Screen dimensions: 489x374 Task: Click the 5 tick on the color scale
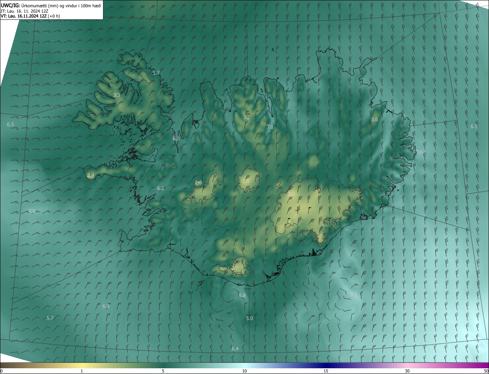[163, 371]
